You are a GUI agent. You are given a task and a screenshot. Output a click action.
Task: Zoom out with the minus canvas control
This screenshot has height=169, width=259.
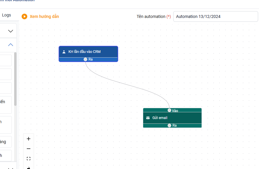click(x=29, y=149)
